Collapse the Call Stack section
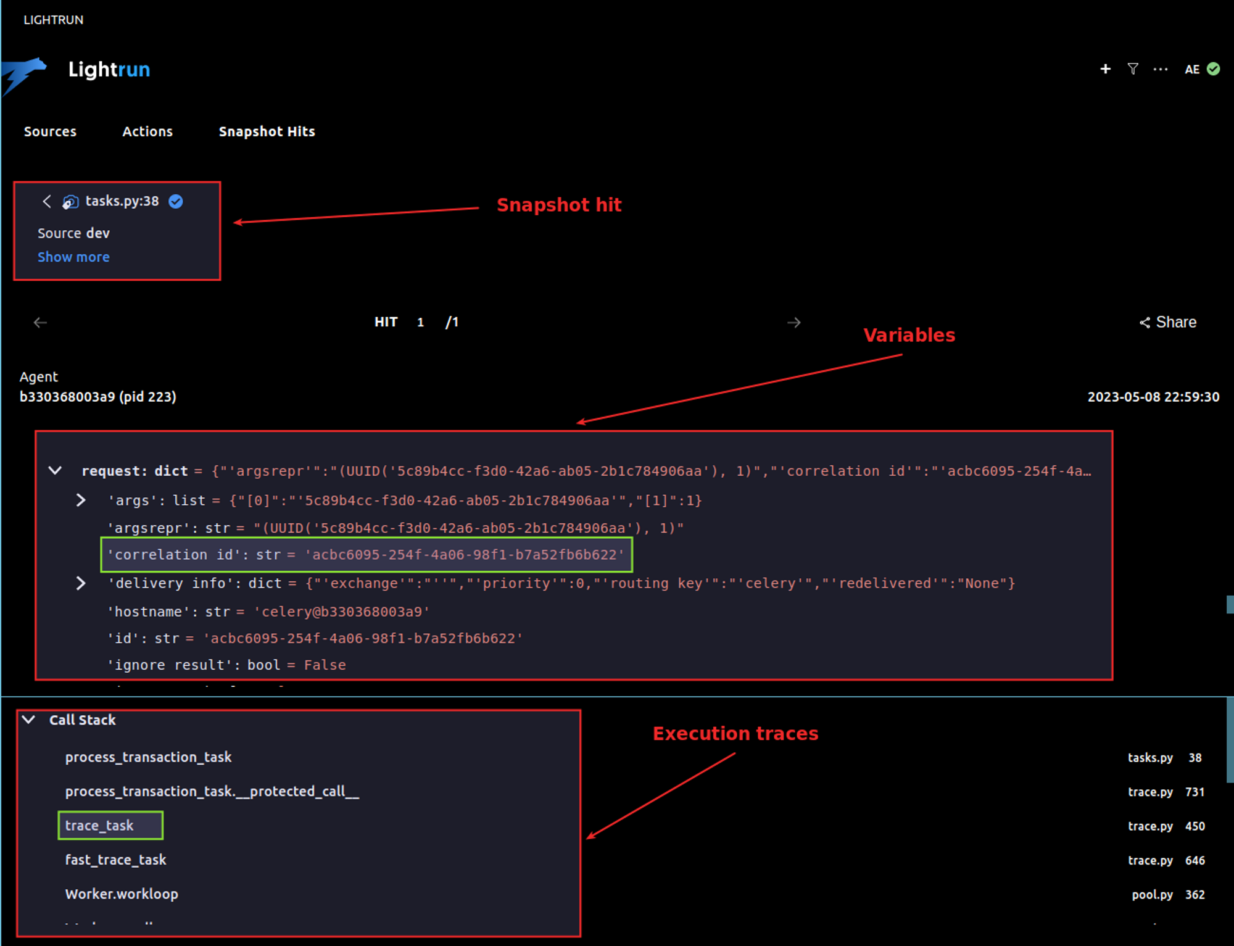The height and width of the screenshot is (946, 1234). pos(28,720)
